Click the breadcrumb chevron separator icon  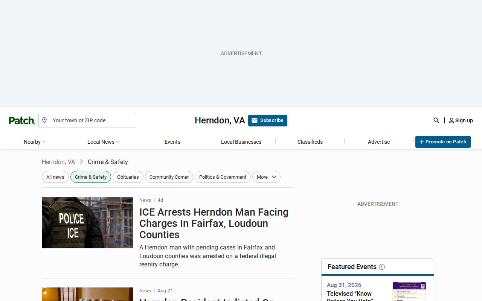pyautogui.click(x=81, y=162)
